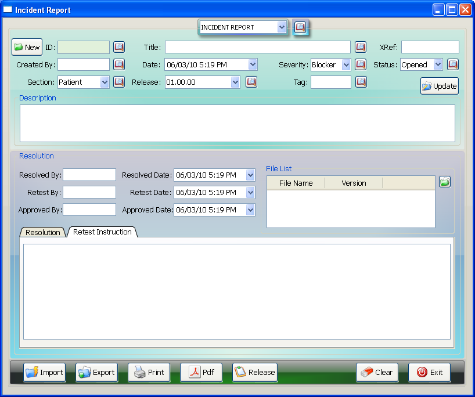Expand the Retest Date picker
Screen dimensions: 475x397
(x=250, y=192)
